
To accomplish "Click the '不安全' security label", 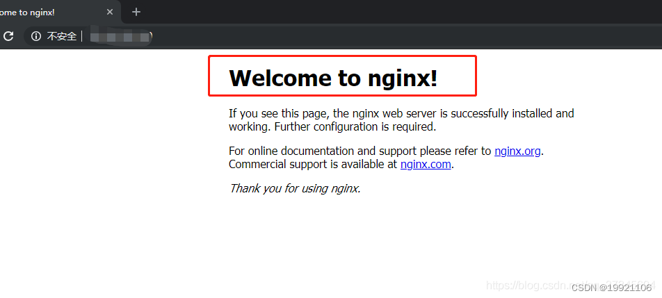I will 62,37.
